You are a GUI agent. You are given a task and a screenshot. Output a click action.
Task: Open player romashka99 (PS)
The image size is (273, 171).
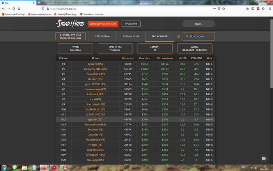tap(95, 74)
